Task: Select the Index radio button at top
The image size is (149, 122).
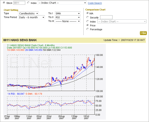Action: pyautogui.click(x=28, y=3)
